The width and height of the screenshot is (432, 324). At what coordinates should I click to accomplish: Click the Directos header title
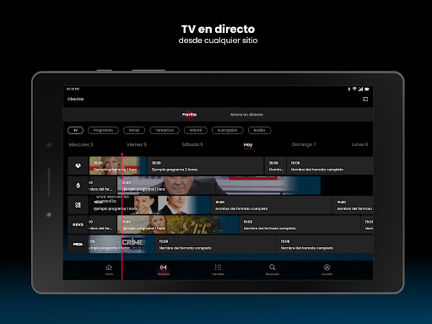(x=75, y=99)
